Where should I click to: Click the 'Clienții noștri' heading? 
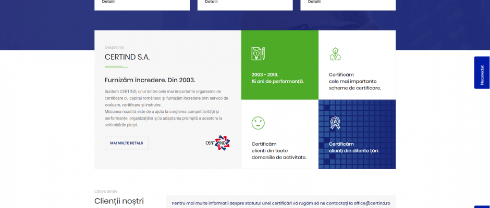click(x=119, y=201)
